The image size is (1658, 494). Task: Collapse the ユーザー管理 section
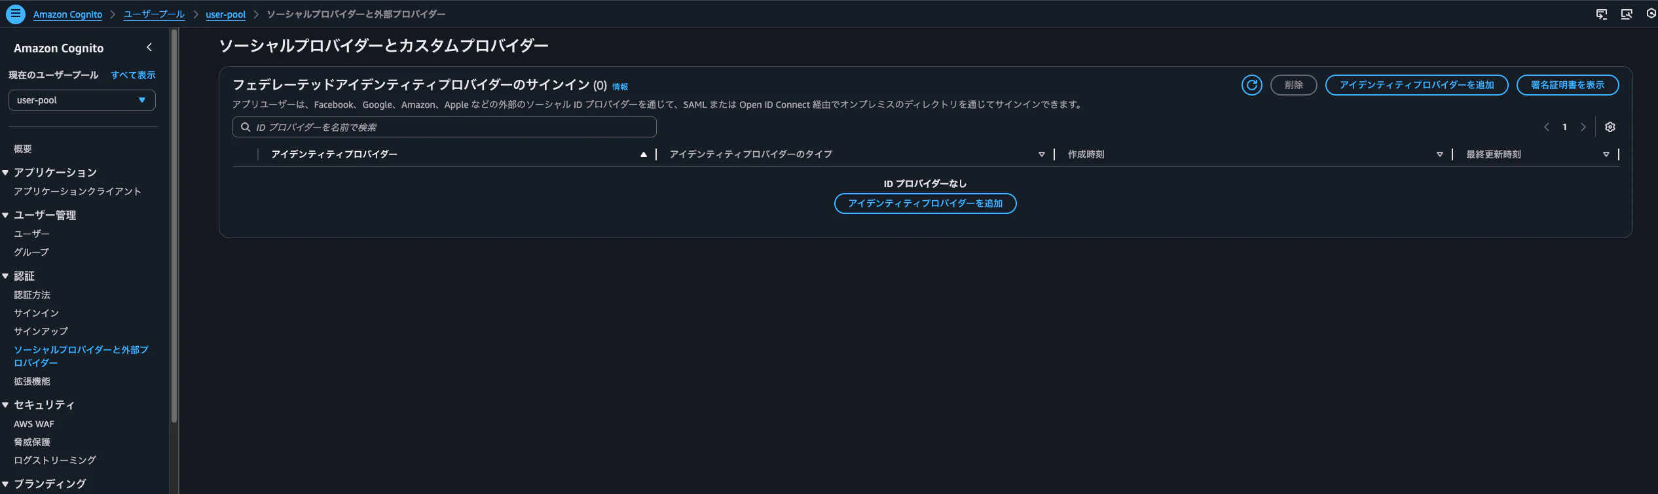pyautogui.click(x=6, y=215)
